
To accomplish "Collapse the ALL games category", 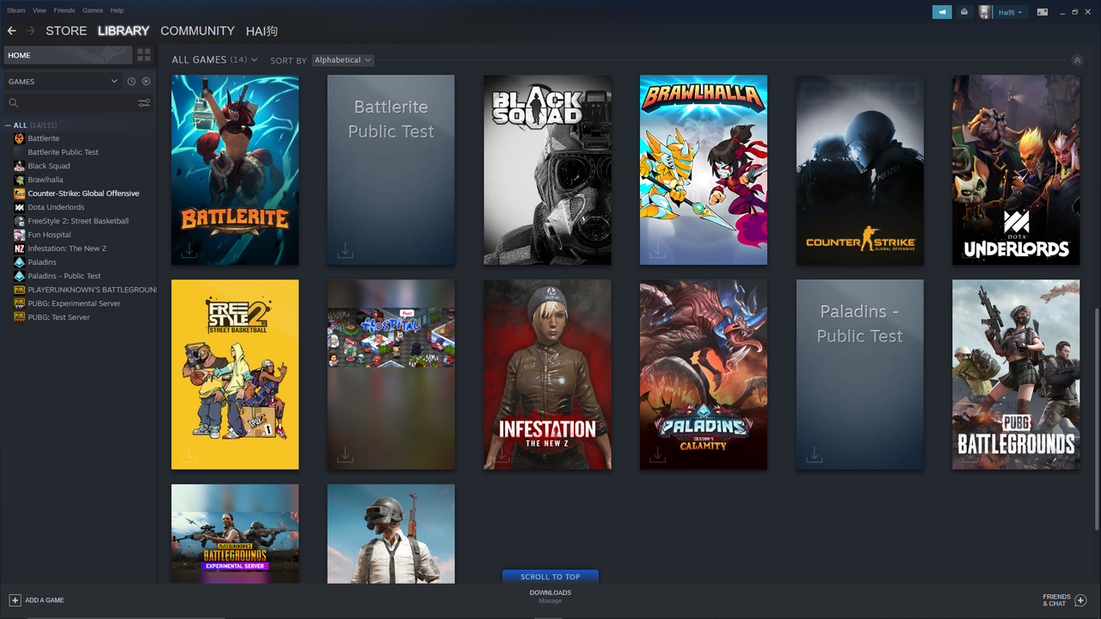I will coord(9,126).
